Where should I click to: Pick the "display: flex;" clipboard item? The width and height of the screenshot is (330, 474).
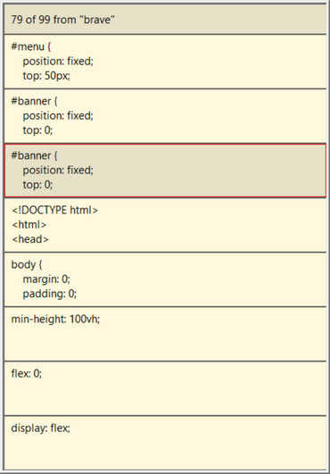click(x=165, y=443)
